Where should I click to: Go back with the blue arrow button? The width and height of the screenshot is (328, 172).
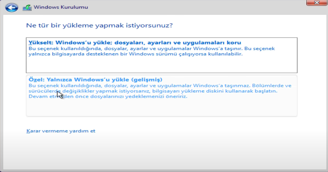[12, 7]
